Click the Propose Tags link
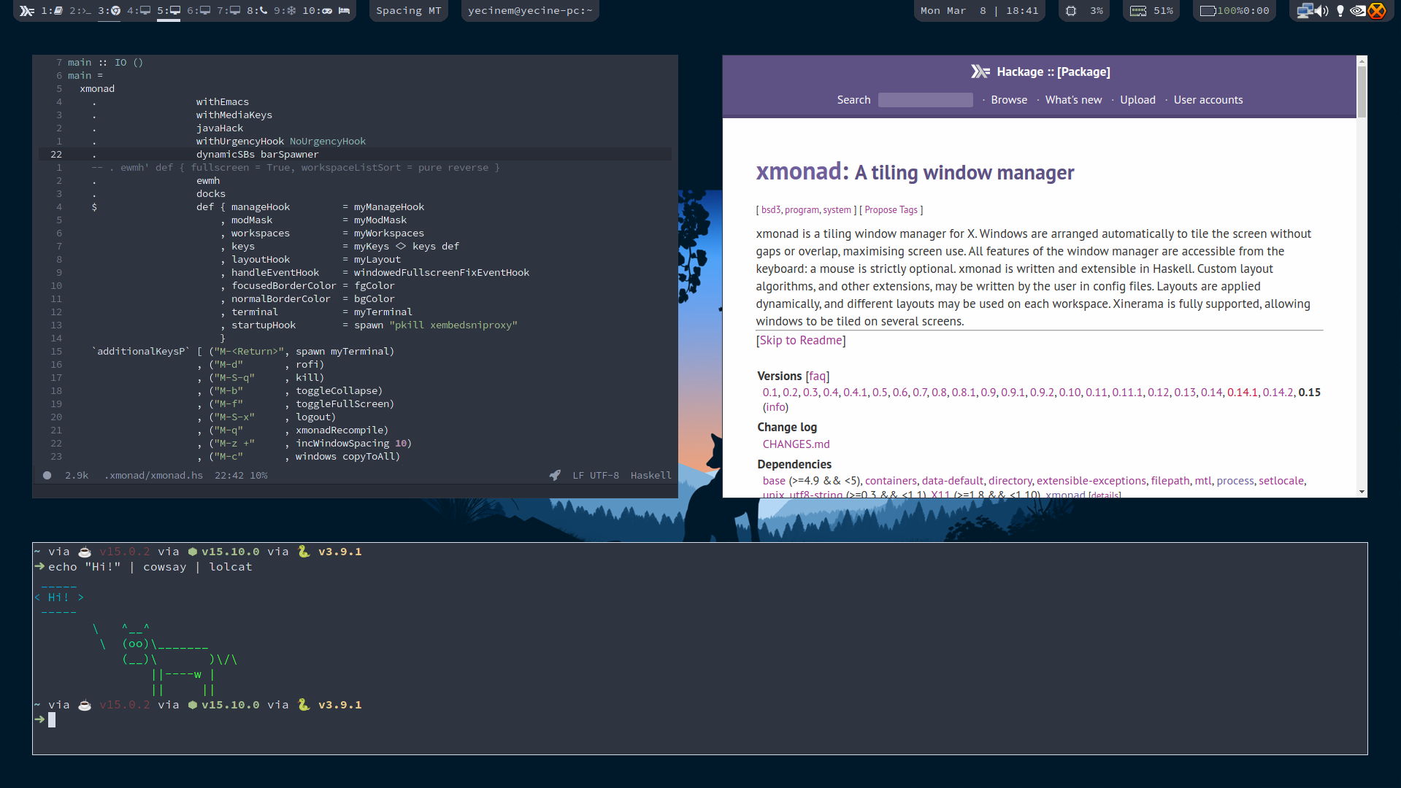The image size is (1401, 788). tap(890, 209)
